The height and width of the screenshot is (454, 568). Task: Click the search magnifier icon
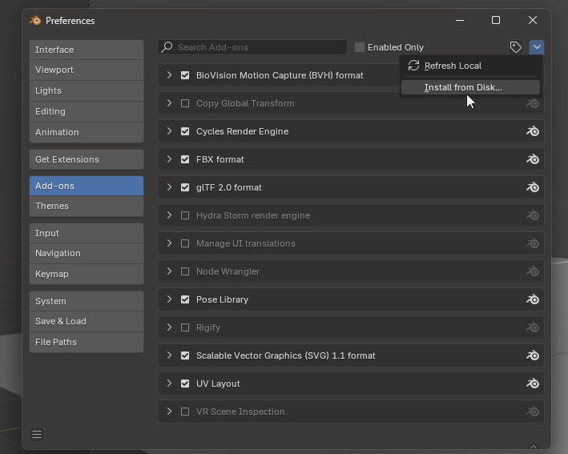(167, 47)
